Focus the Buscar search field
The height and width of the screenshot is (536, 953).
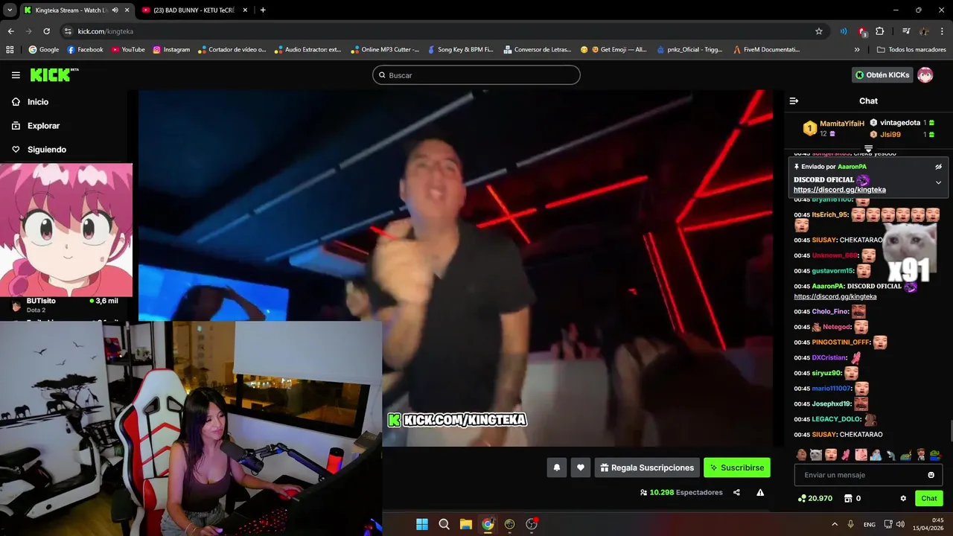point(476,75)
